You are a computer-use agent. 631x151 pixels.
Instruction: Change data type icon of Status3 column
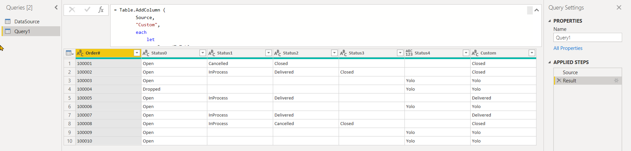pos(343,53)
